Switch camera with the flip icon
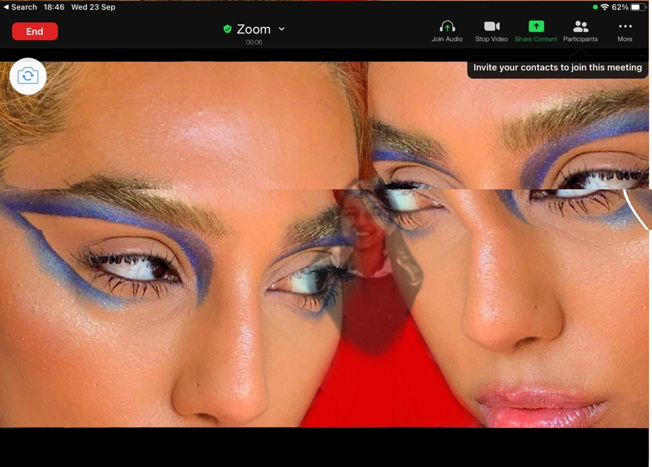Viewport: 652px width, 467px height. (28, 76)
